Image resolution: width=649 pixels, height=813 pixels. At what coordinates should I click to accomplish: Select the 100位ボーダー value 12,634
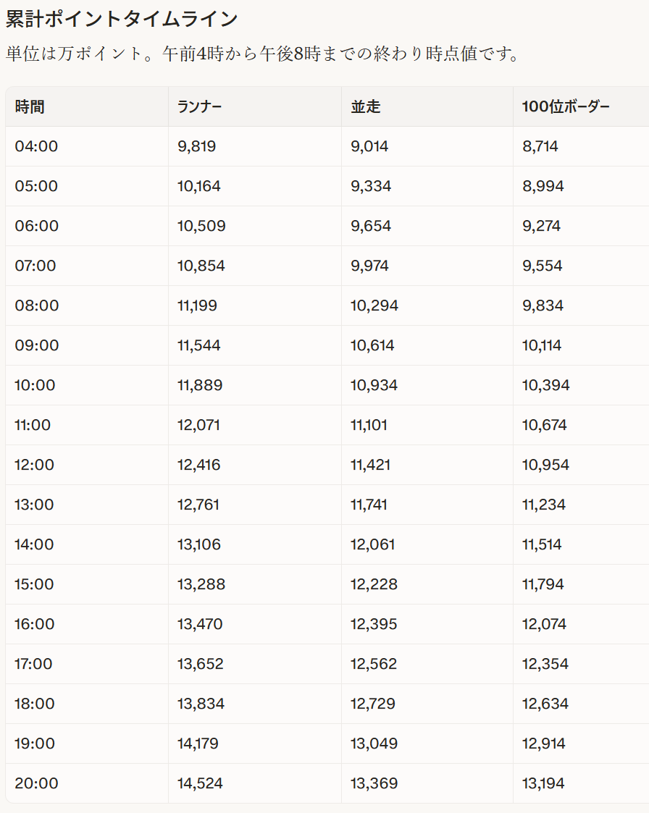[x=545, y=704]
